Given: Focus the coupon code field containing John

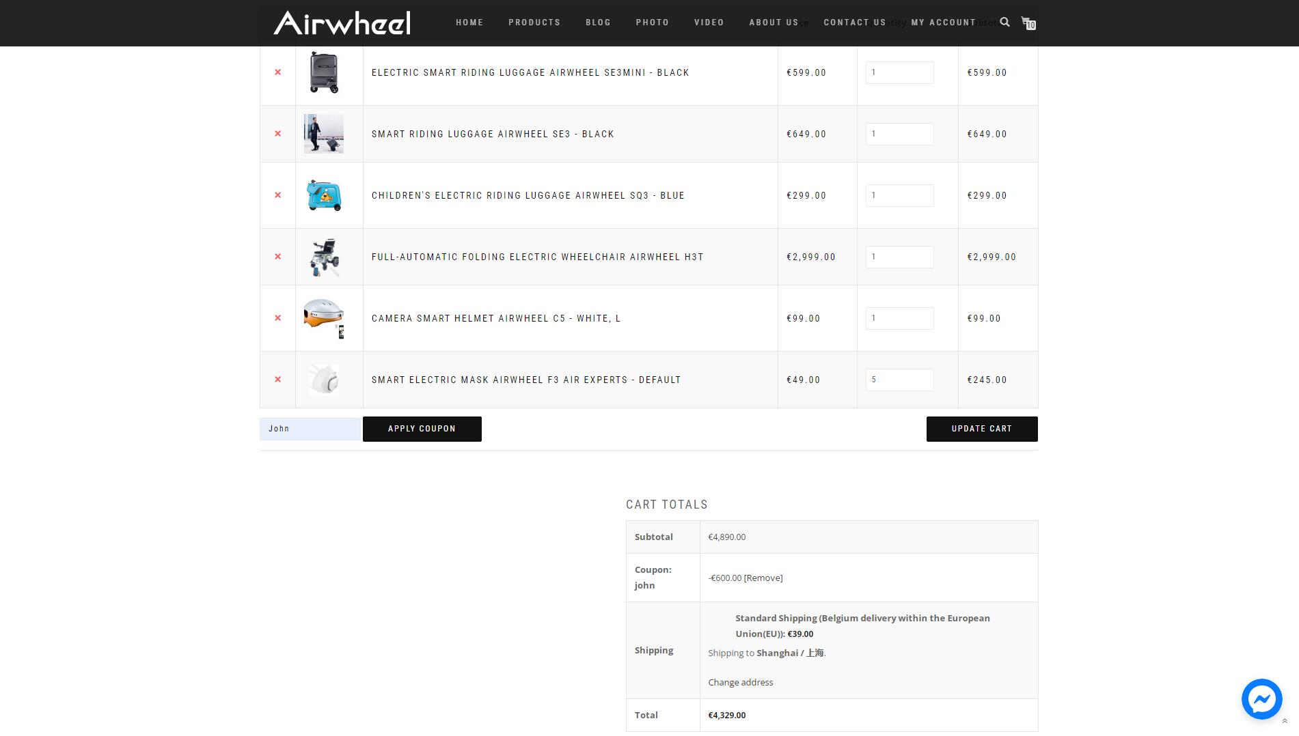Looking at the screenshot, I should click(x=310, y=429).
